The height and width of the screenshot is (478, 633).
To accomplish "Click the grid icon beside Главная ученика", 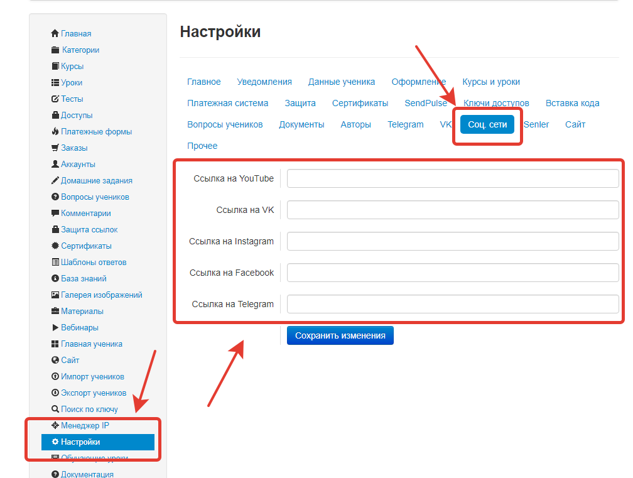I will click(55, 344).
